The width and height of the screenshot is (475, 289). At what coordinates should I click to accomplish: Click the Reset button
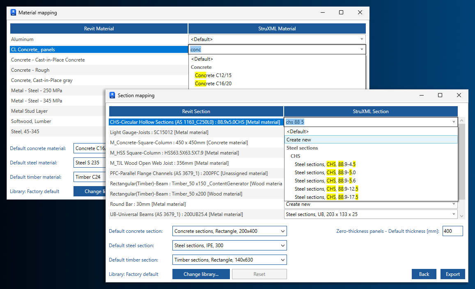259,274
